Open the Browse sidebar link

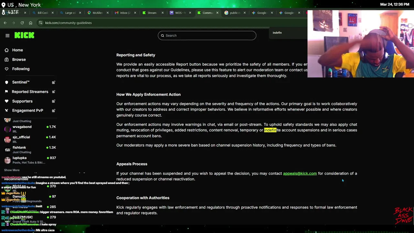[19, 60]
